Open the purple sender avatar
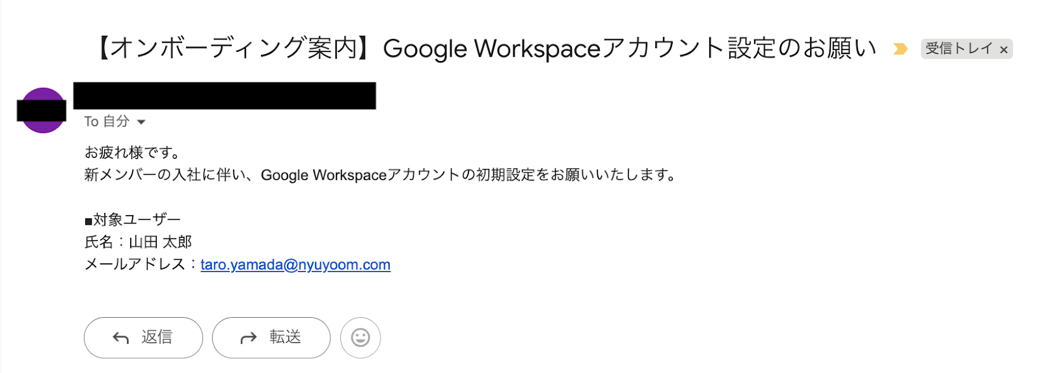Viewport: 1041px width, 373px height. (43, 110)
